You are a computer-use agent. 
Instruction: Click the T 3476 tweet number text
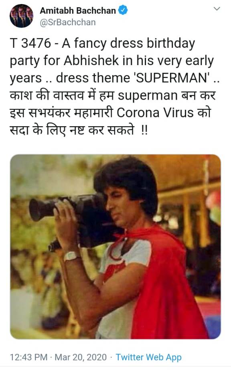click(30, 43)
